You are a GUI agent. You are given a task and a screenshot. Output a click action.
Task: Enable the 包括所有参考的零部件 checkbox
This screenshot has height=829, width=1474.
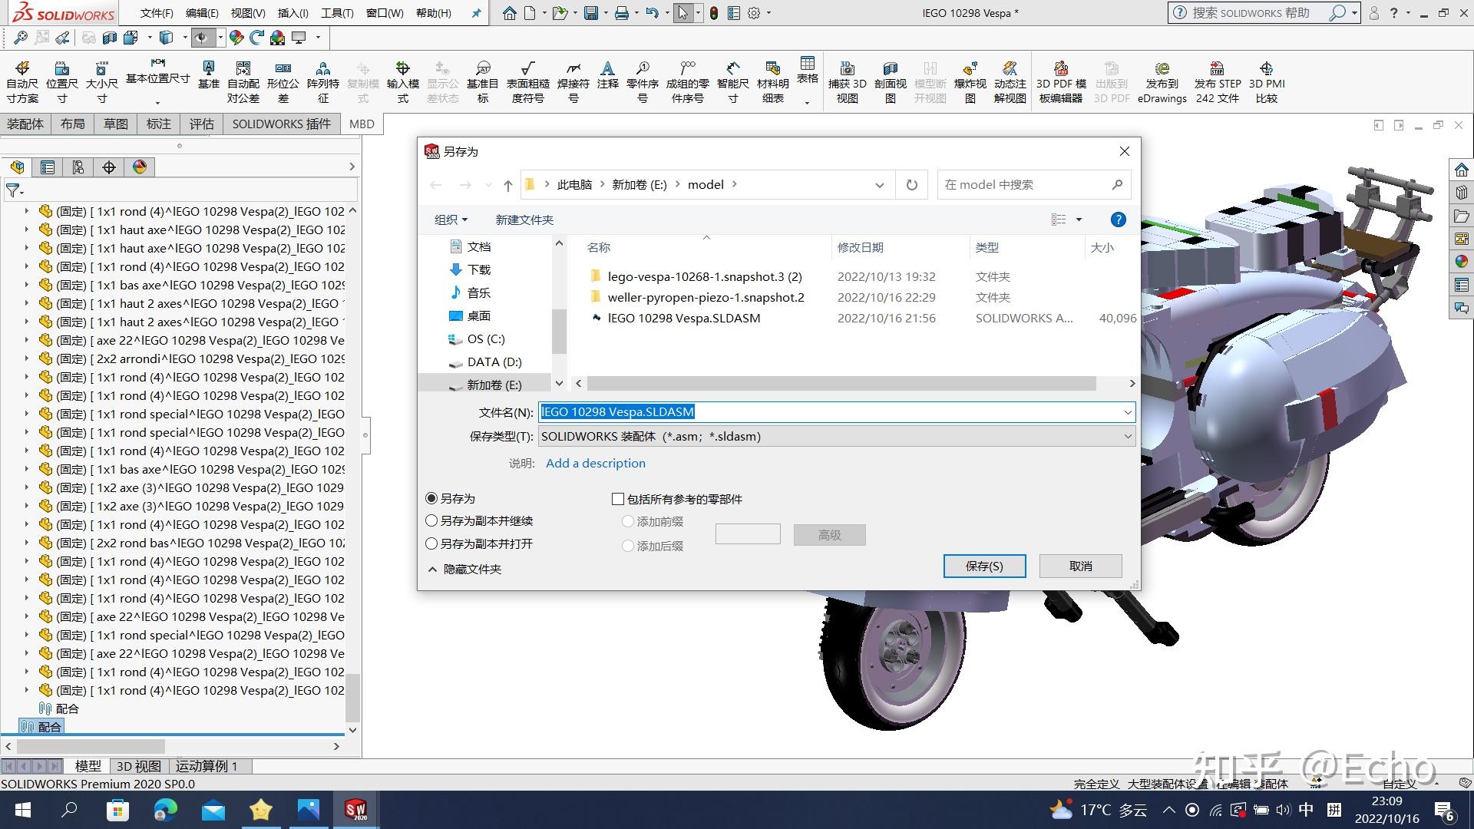[617, 499]
